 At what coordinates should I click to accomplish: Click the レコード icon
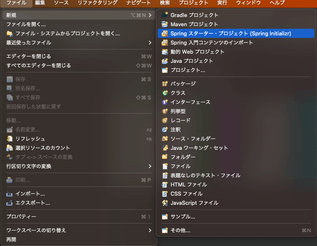(x=165, y=120)
